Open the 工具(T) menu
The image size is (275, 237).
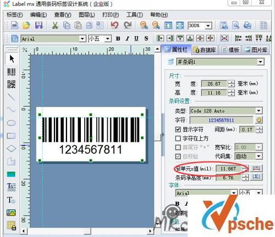134,15
